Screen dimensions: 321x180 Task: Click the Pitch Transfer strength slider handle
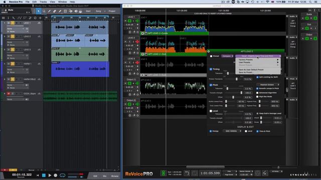coord(241,92)
